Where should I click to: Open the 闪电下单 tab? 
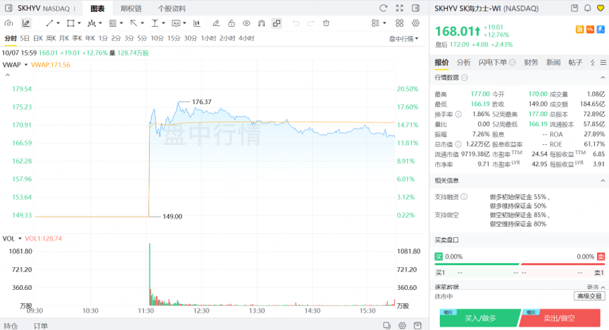[x=493, y=62]
